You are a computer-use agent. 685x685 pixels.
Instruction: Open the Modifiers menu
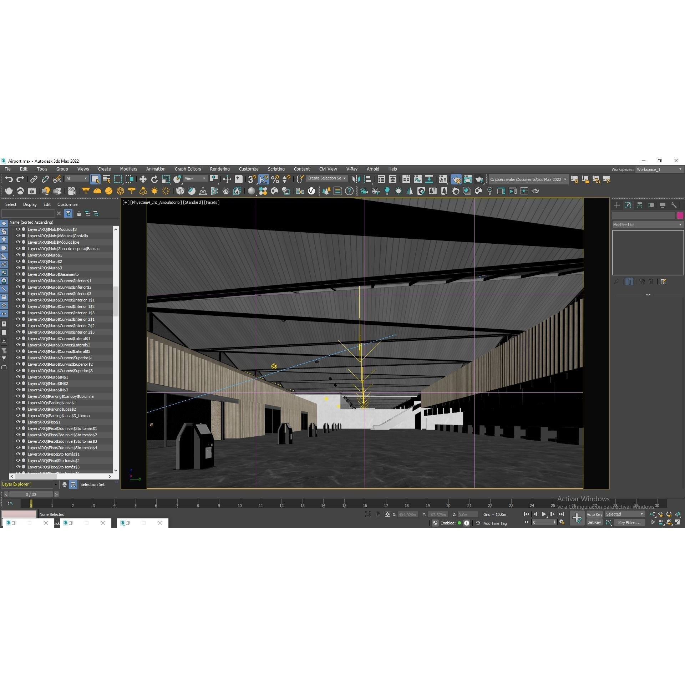pos(128,169)
